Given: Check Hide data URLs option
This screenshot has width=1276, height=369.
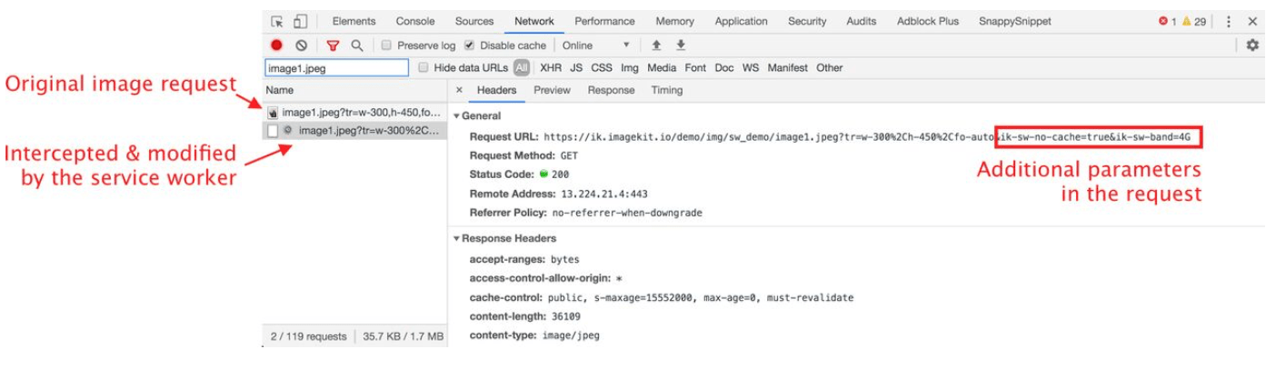Looking at the screenshot, I should coord(424,68).
